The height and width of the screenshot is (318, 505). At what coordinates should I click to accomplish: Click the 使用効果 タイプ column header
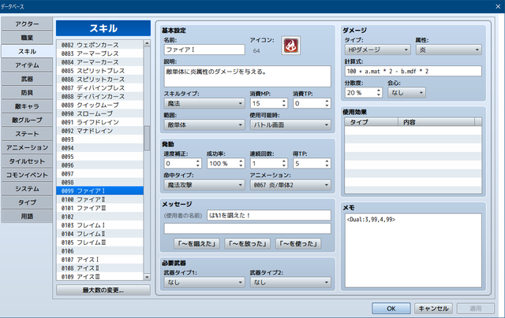pyautogui.click(x=372, y=122)
